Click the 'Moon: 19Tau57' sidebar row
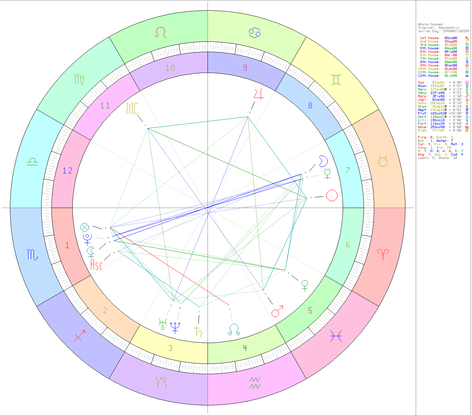Viewport: 472px width, 416px height. pyautogui.click(x=444, y=86)
